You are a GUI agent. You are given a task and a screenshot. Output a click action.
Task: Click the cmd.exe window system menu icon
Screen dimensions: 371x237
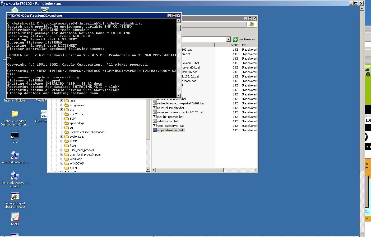coord(9,16)
